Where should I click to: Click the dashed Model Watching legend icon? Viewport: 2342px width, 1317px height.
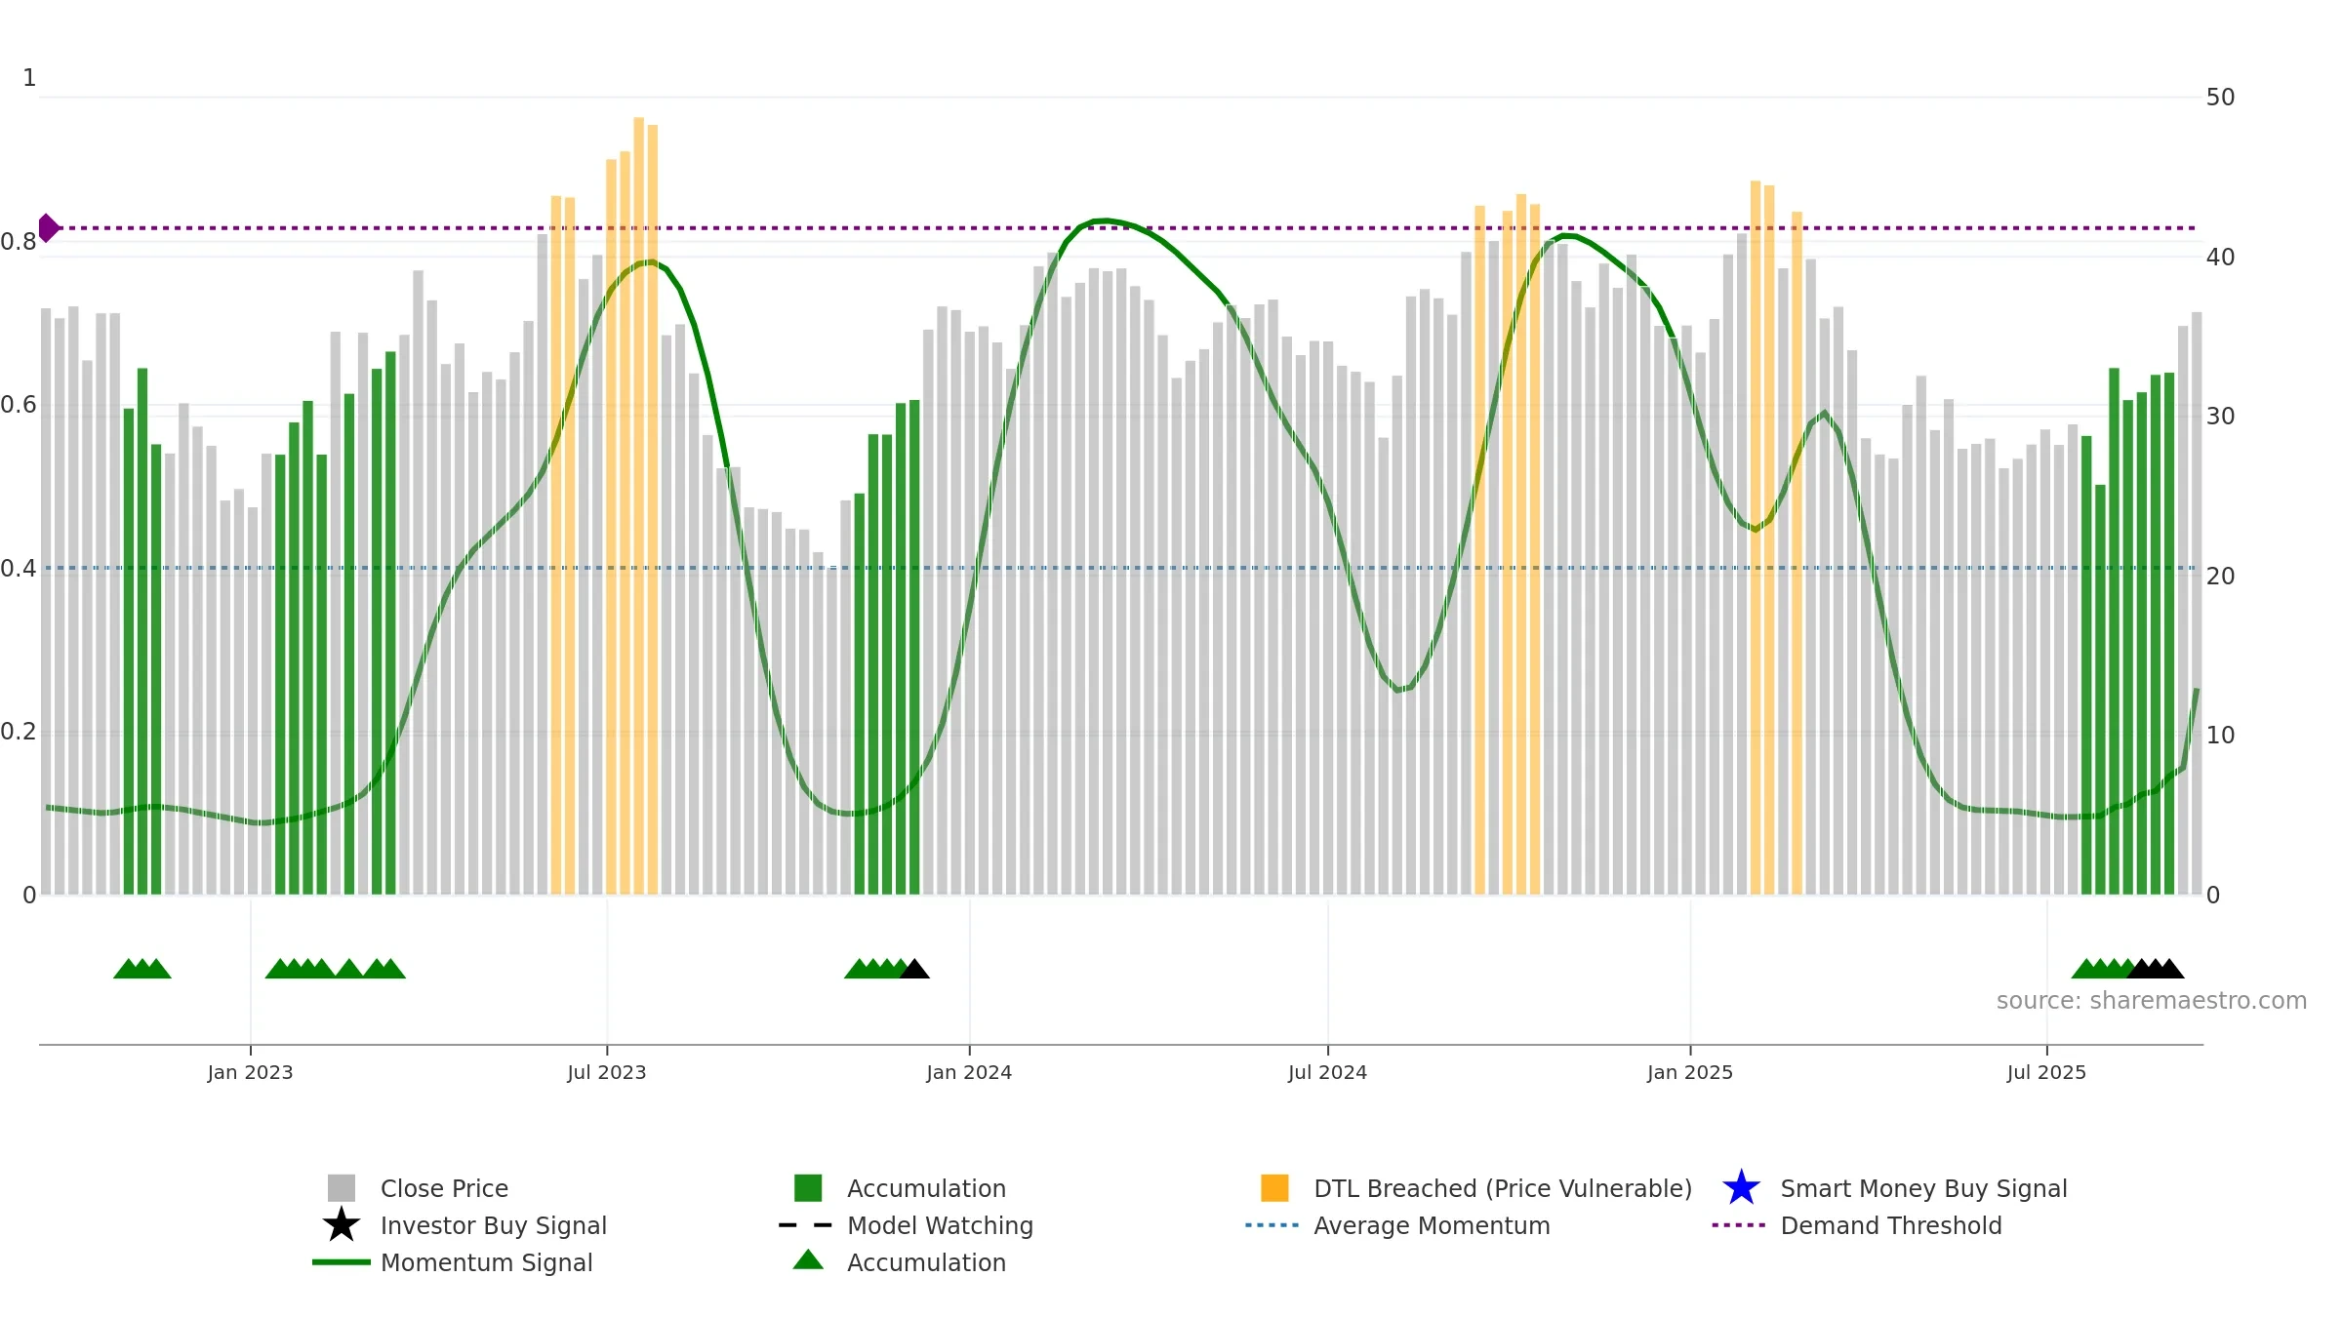tap(806, 1225)
